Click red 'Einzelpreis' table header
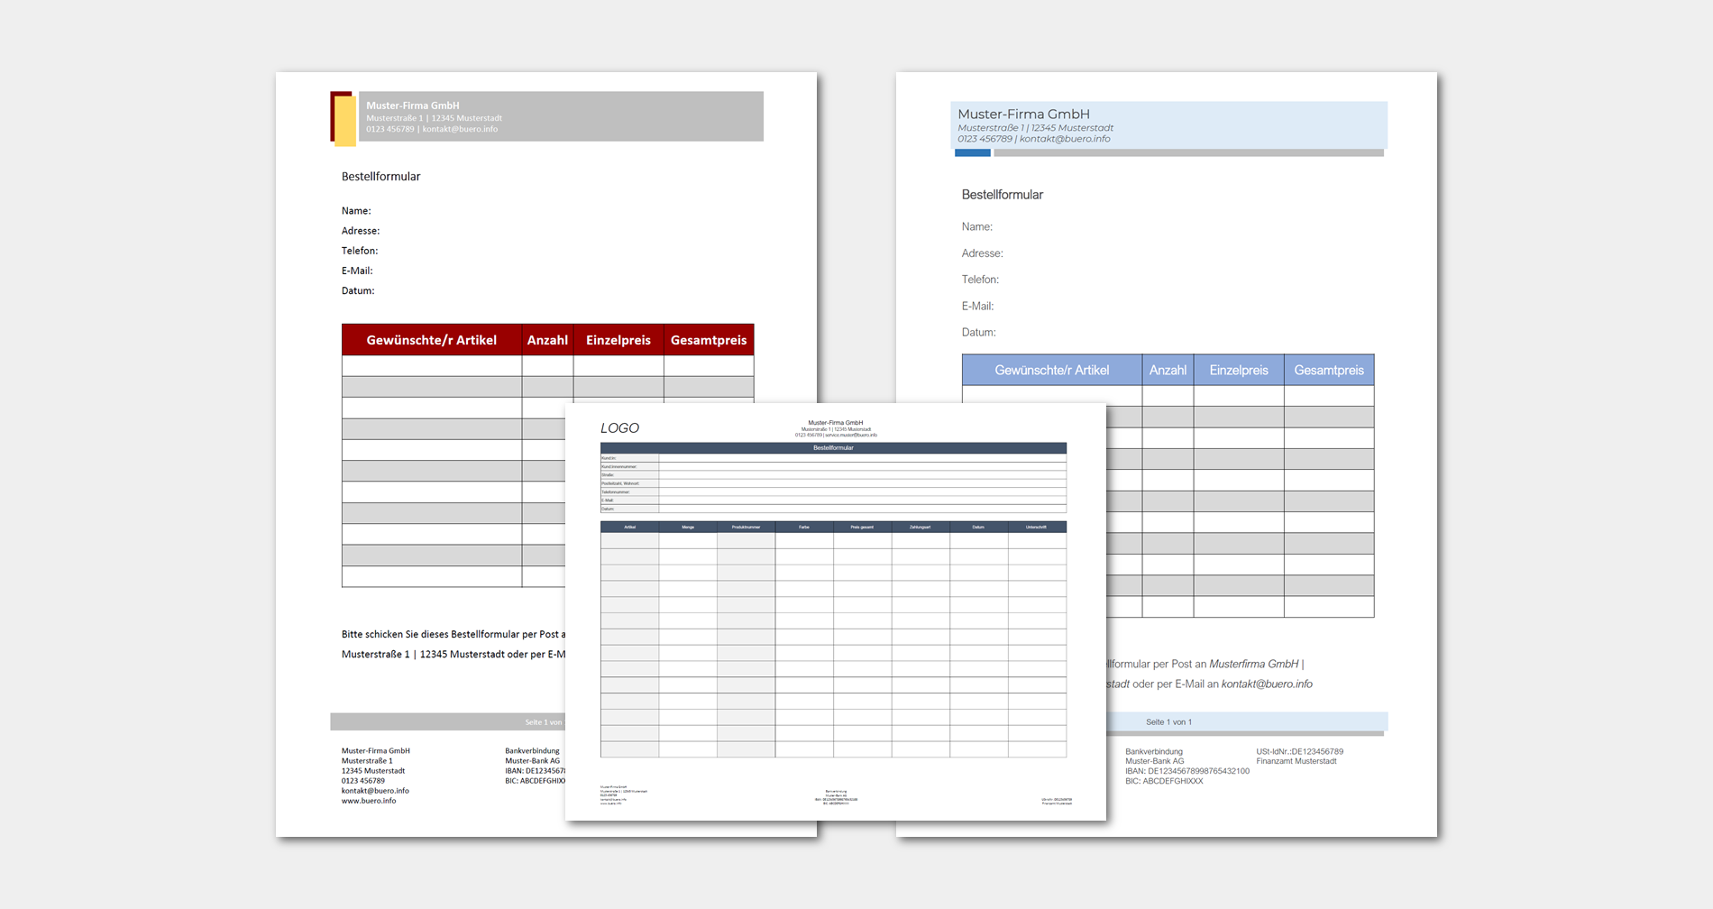The width and height of the screenshot is (1713, 909). pos(618,340)
